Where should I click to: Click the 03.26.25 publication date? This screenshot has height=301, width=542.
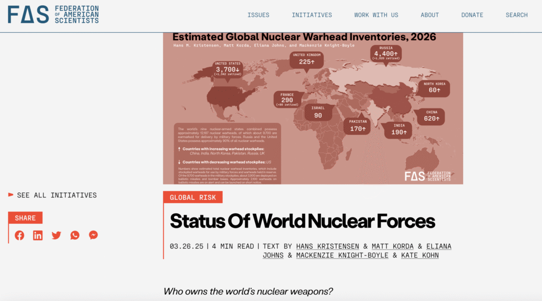(x=186, y=247)
